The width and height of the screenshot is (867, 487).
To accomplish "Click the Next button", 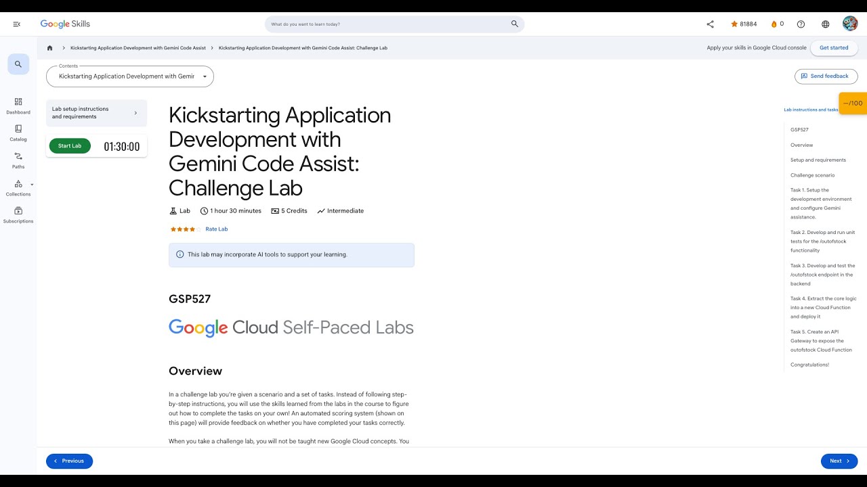I will [839, 461].
